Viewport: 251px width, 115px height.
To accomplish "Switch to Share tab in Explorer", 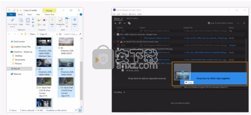I will tap(29, 14).
